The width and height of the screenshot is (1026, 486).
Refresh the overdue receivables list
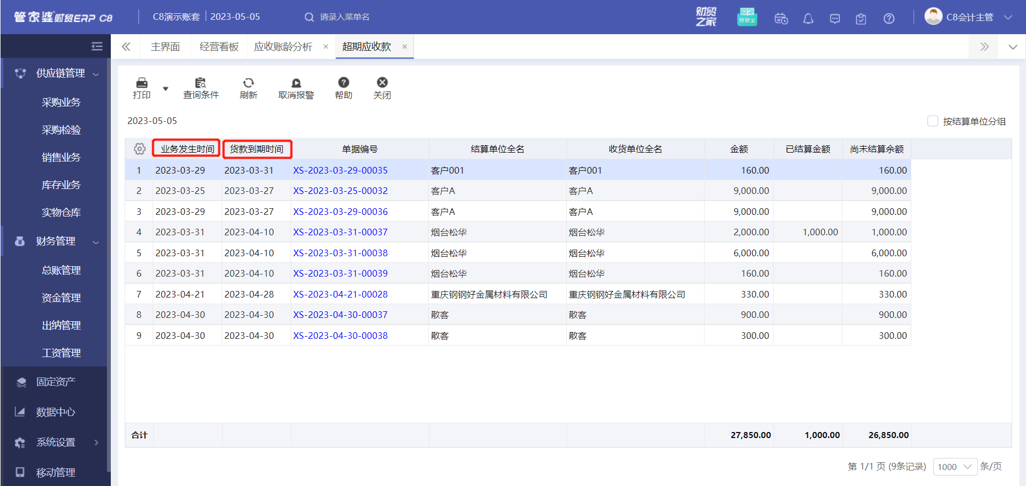pyautogui.click(x=248, y=88)
